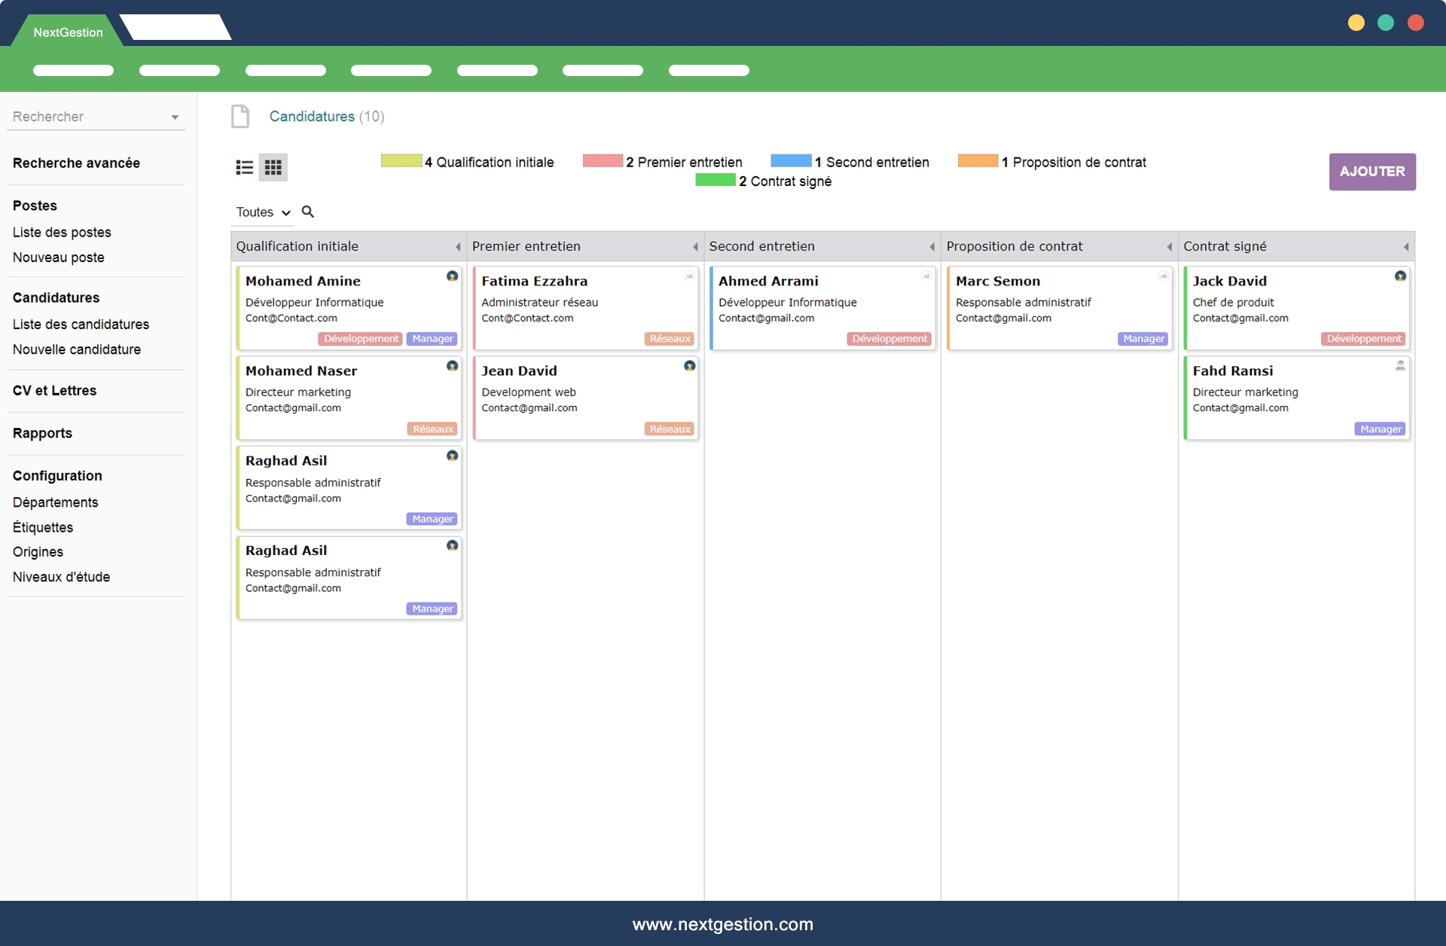The image size is (1446, 946).
Task: Open the Toutes filter dropdown
Action: (x=263, y=212)
